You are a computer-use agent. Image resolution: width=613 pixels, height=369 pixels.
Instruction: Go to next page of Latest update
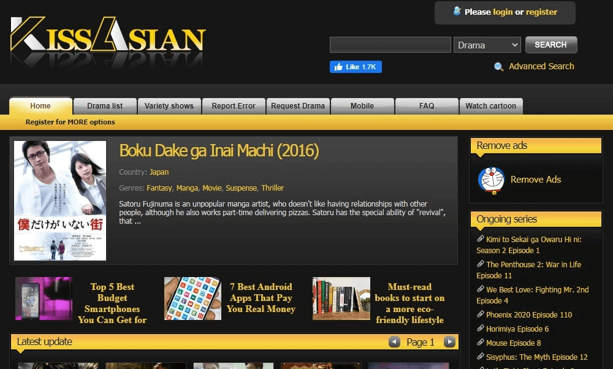[x=449, y=342]
